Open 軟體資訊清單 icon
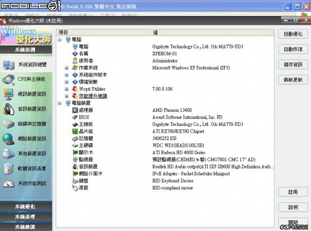311x231 pixels. [8, 169]
